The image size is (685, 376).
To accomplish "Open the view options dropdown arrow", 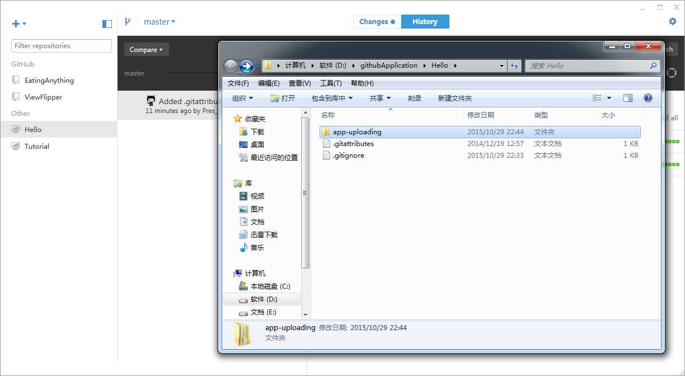I will click(609, 98).
